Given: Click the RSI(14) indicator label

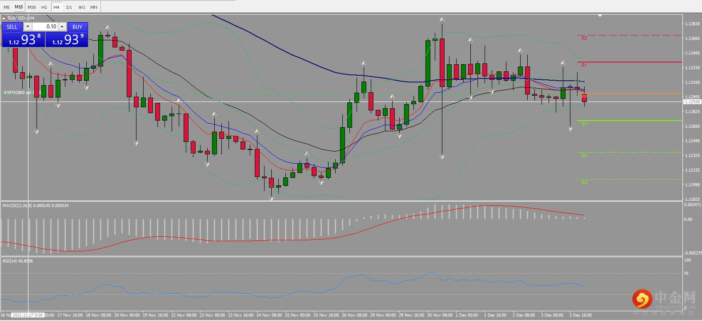Looking at the screenshot, I should coord(18,261).
